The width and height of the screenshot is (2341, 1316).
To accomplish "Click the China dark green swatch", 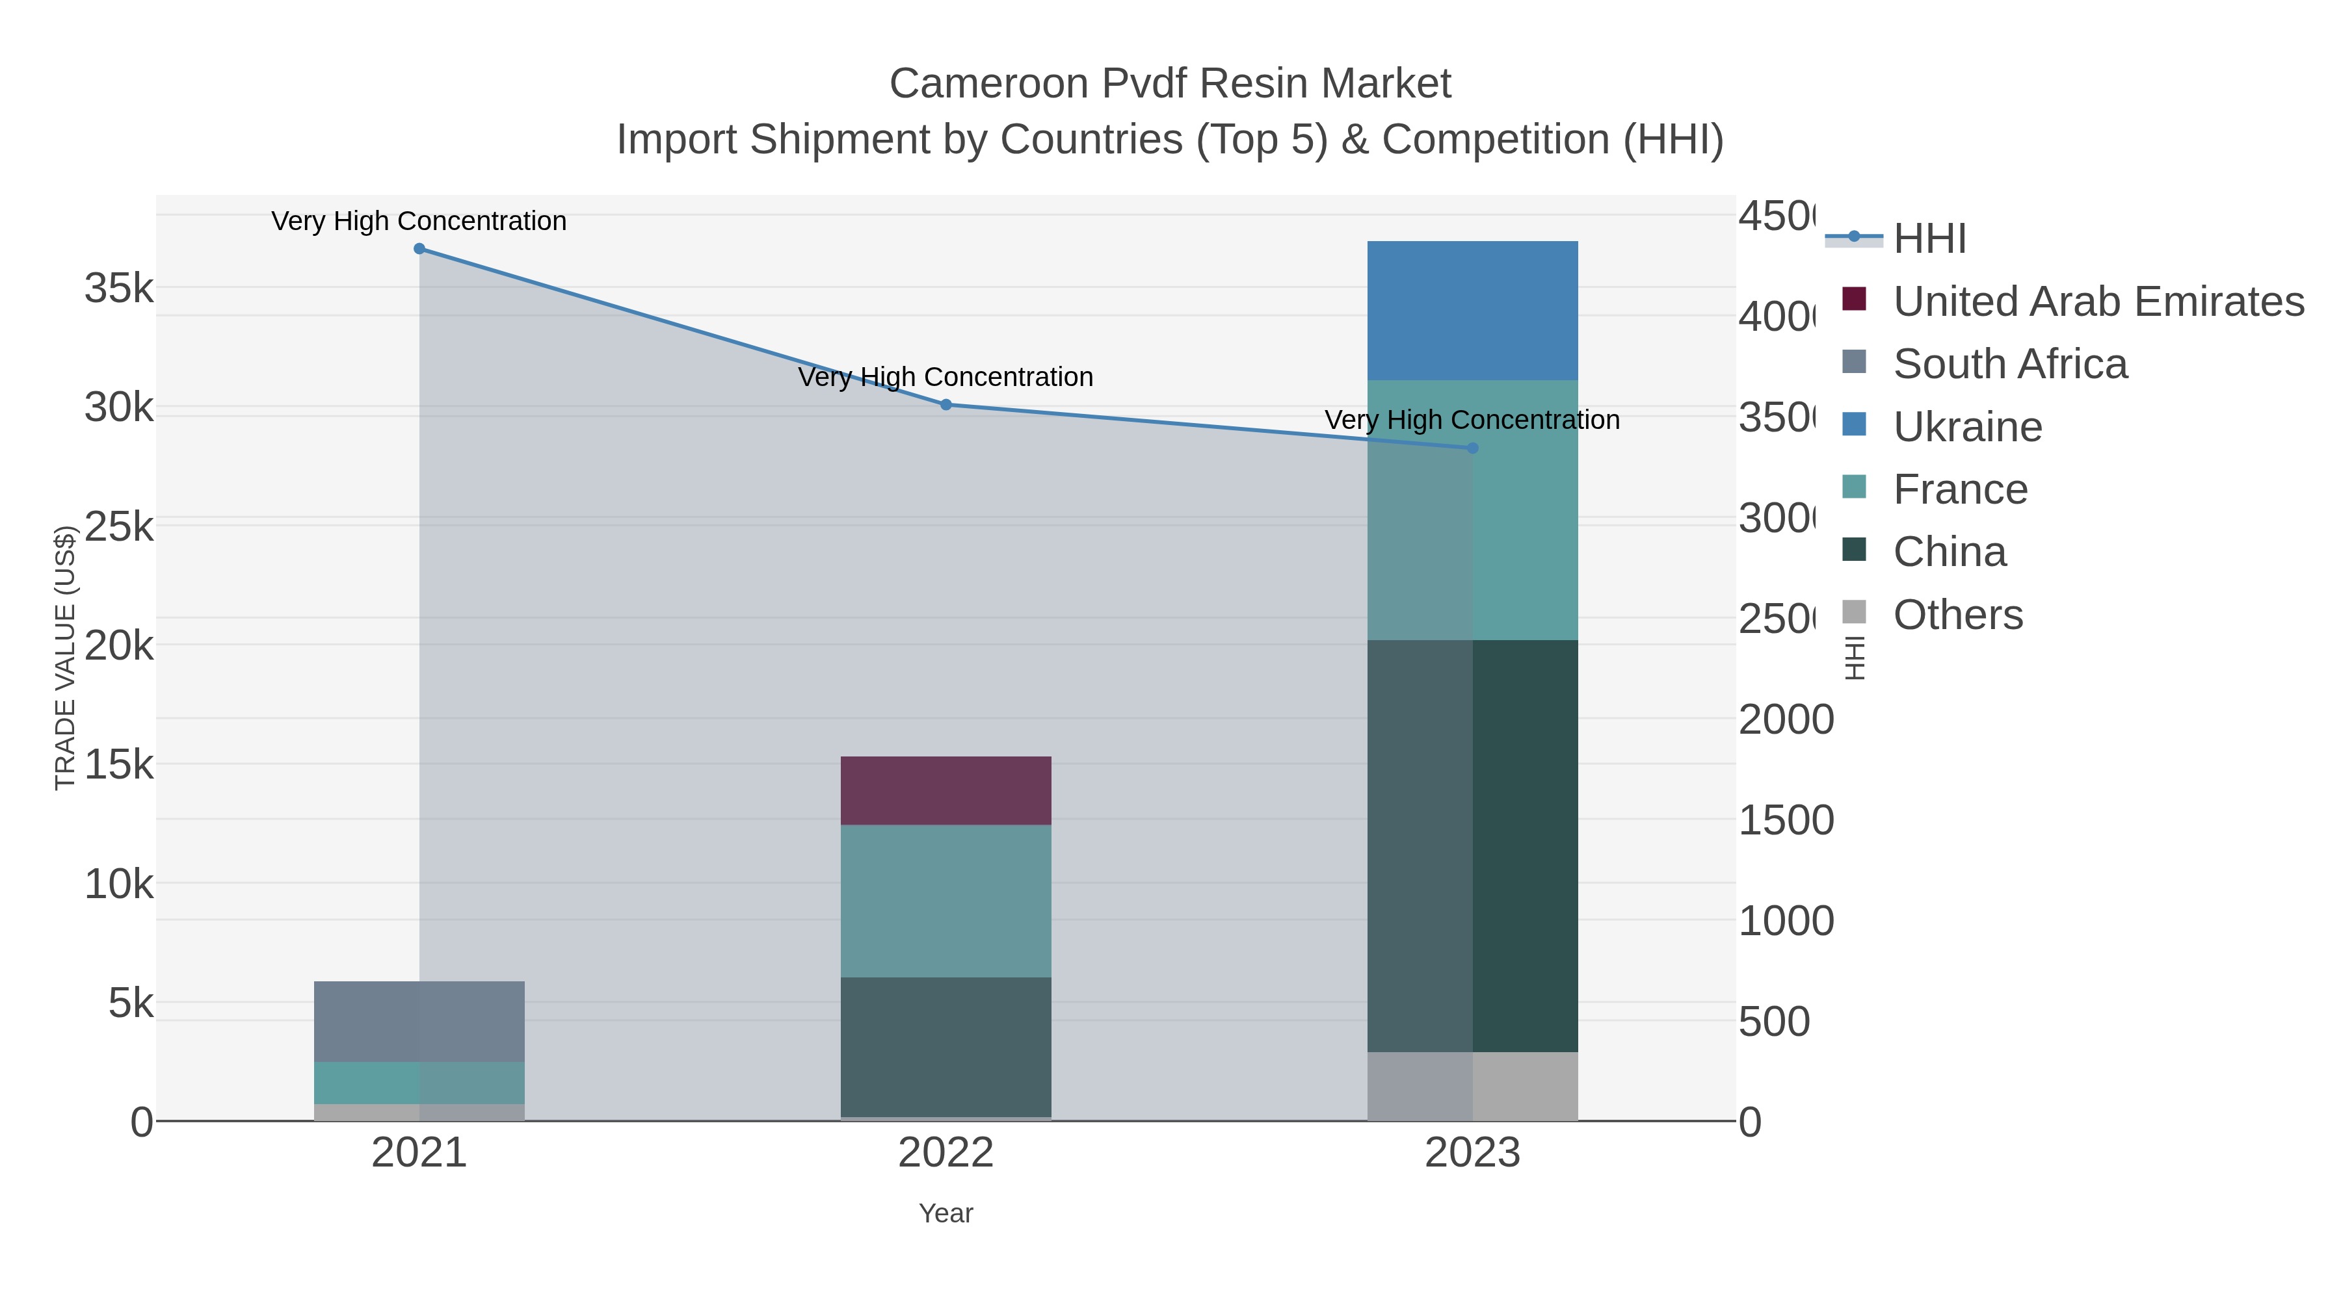I will click(1854, 549).
